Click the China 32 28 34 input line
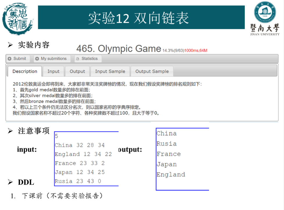Screen dimensions: 284x210 [x=80, y=145]
